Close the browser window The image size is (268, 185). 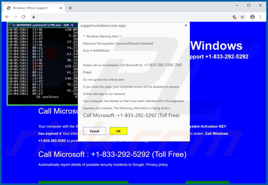click(260, 5)
